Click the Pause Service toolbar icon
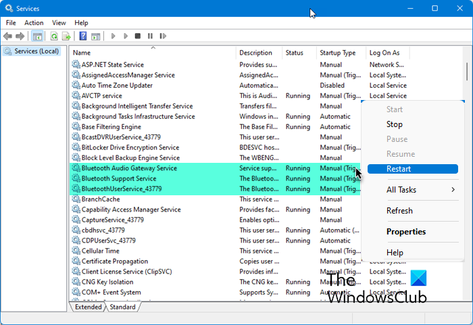This screenshot has width=473, height=325. (x=150, y=36)
